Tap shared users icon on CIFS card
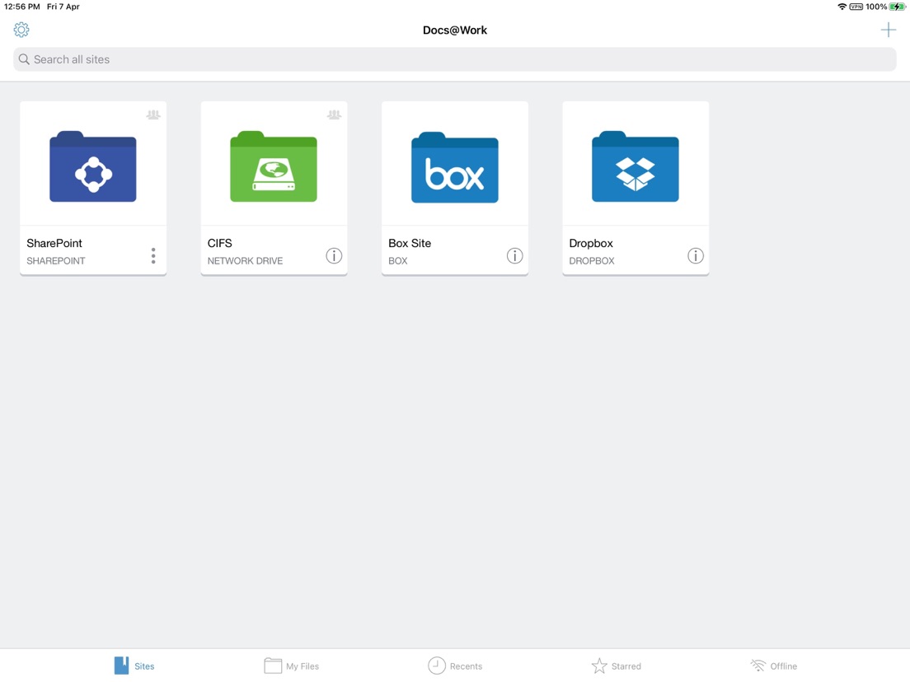This screenshot has width=910, height=682. coord(334,114)
